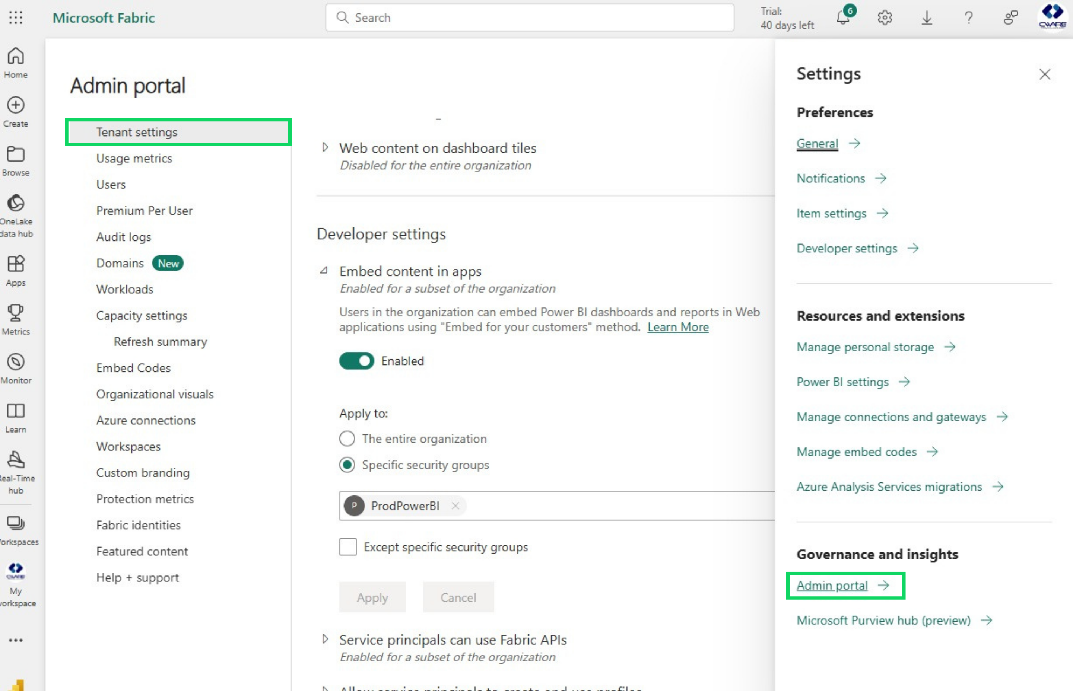Click the download arrow icon
1073x692 pixels.
click(927, 17)
